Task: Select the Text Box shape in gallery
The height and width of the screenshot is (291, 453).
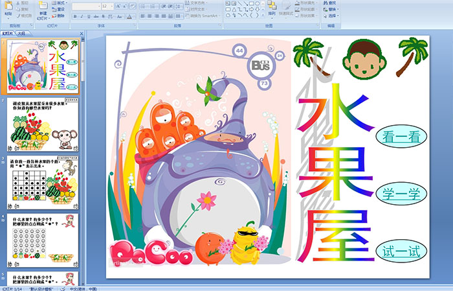Action: pos(228,3)
